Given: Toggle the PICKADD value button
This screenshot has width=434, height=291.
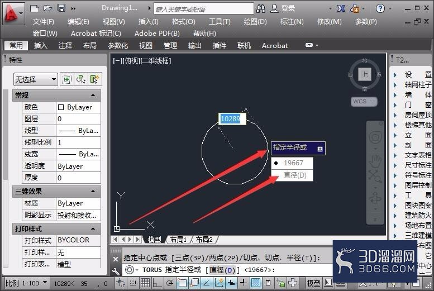Looking at the screenshot, I should click(x=66, y=79).
